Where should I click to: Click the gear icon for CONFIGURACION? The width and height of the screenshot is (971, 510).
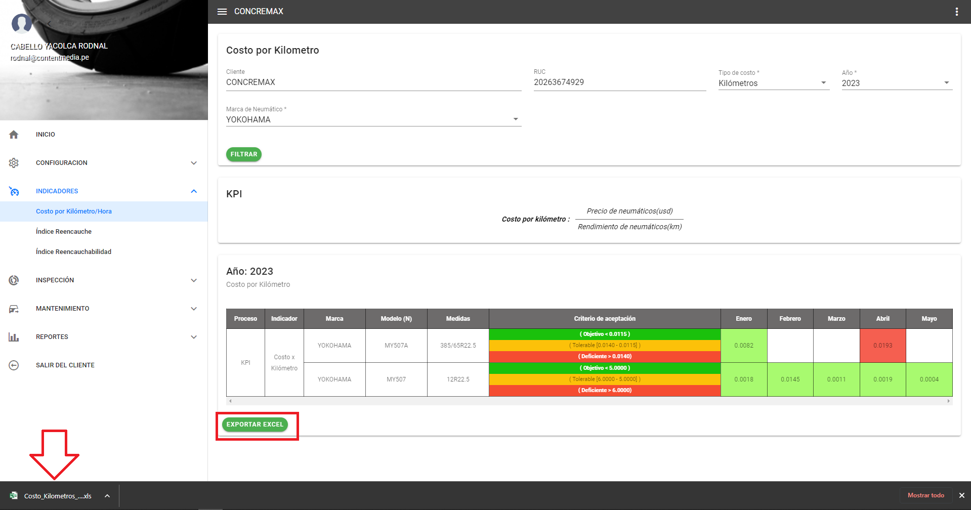pyautogui.click(x=14, y=163)
